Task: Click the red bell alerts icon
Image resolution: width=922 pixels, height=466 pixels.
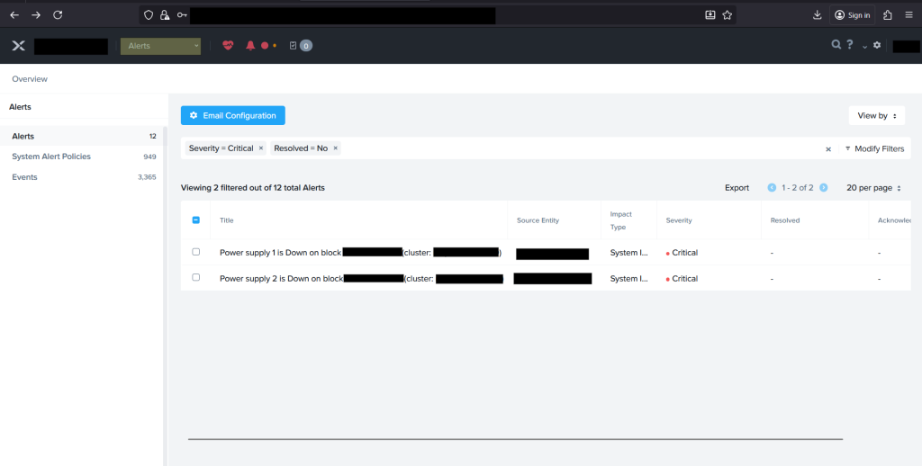Action: (x=250, y=45)
